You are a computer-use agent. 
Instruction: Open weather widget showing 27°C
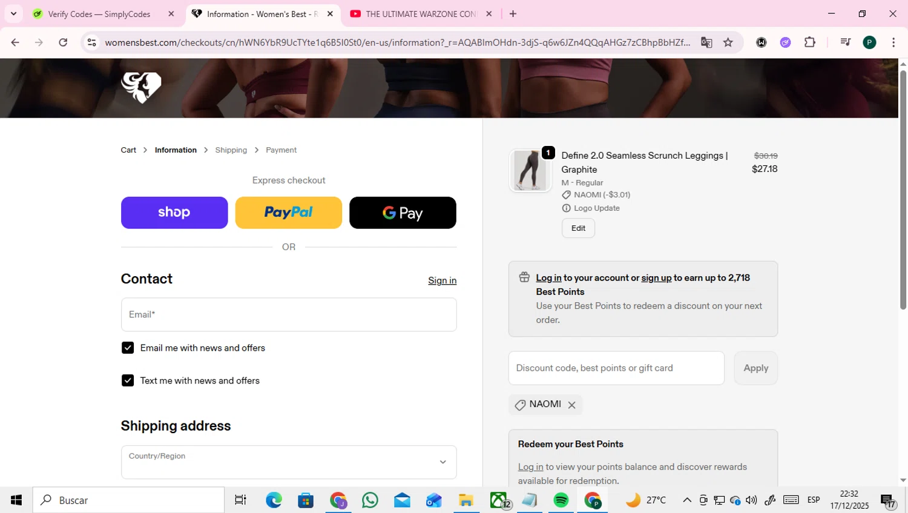[x=646, y=500]
